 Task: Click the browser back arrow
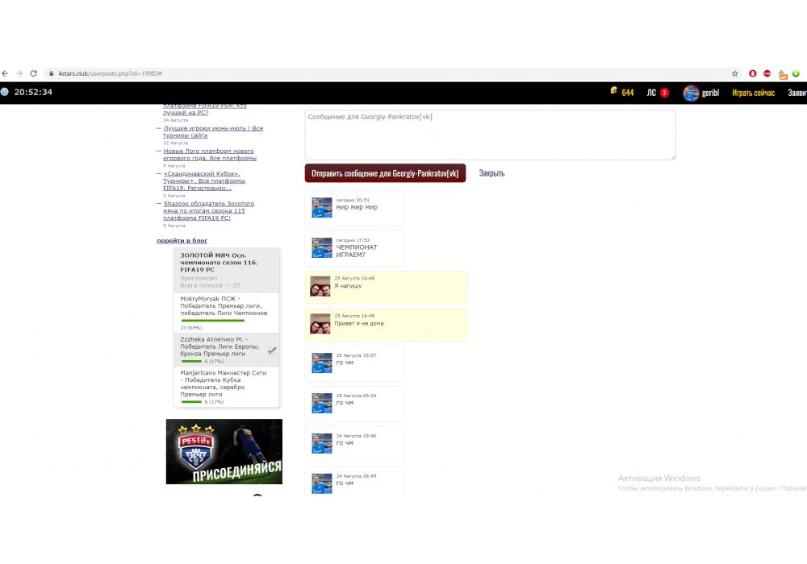pyautogui.click(x=5, y=73)
